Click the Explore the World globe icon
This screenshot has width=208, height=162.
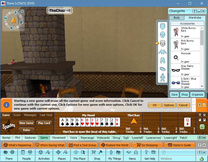103,145
